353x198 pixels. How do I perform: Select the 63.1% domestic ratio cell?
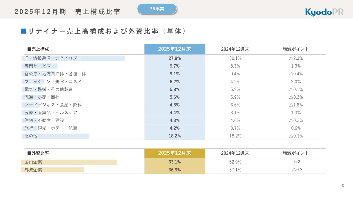[x=175, y=162]
